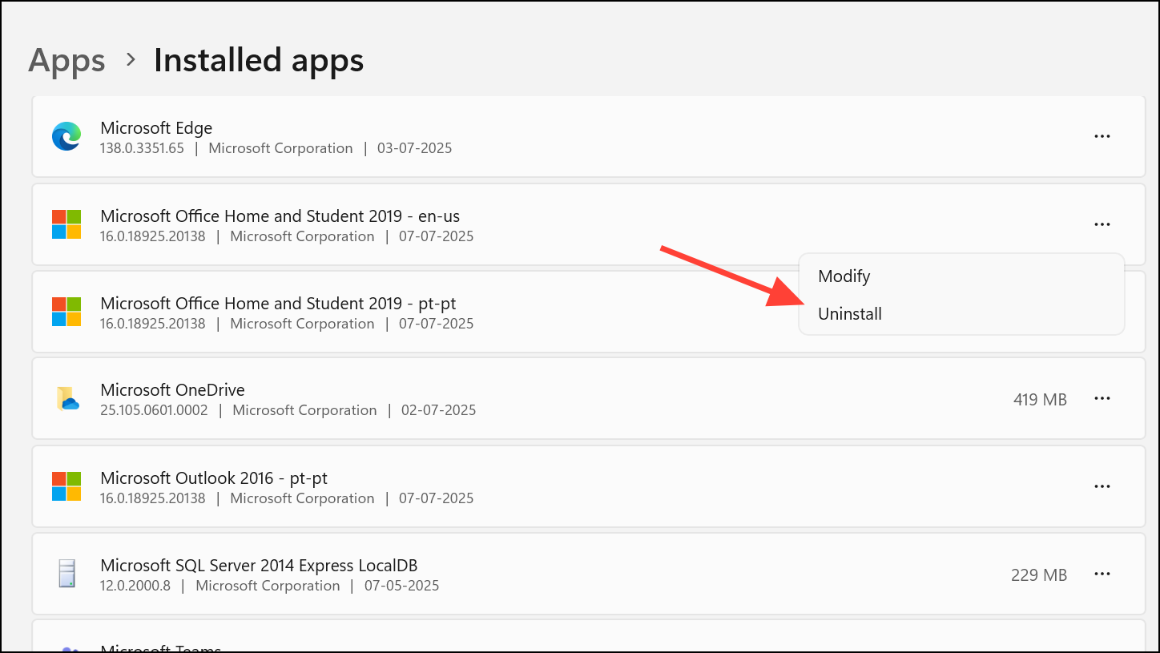Image resolution: width=1160 pixels, height=653 pixels.
Task: Click the Office Home and Student en-us icon
Action: (66, 224)
